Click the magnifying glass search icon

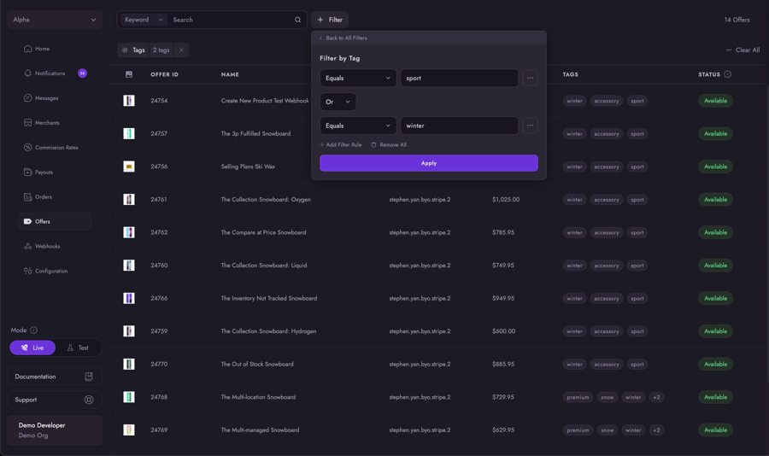297,20
